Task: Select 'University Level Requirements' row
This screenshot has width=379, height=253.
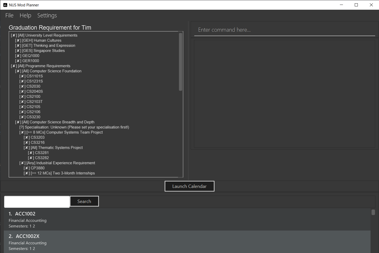Action: (44, 35)
